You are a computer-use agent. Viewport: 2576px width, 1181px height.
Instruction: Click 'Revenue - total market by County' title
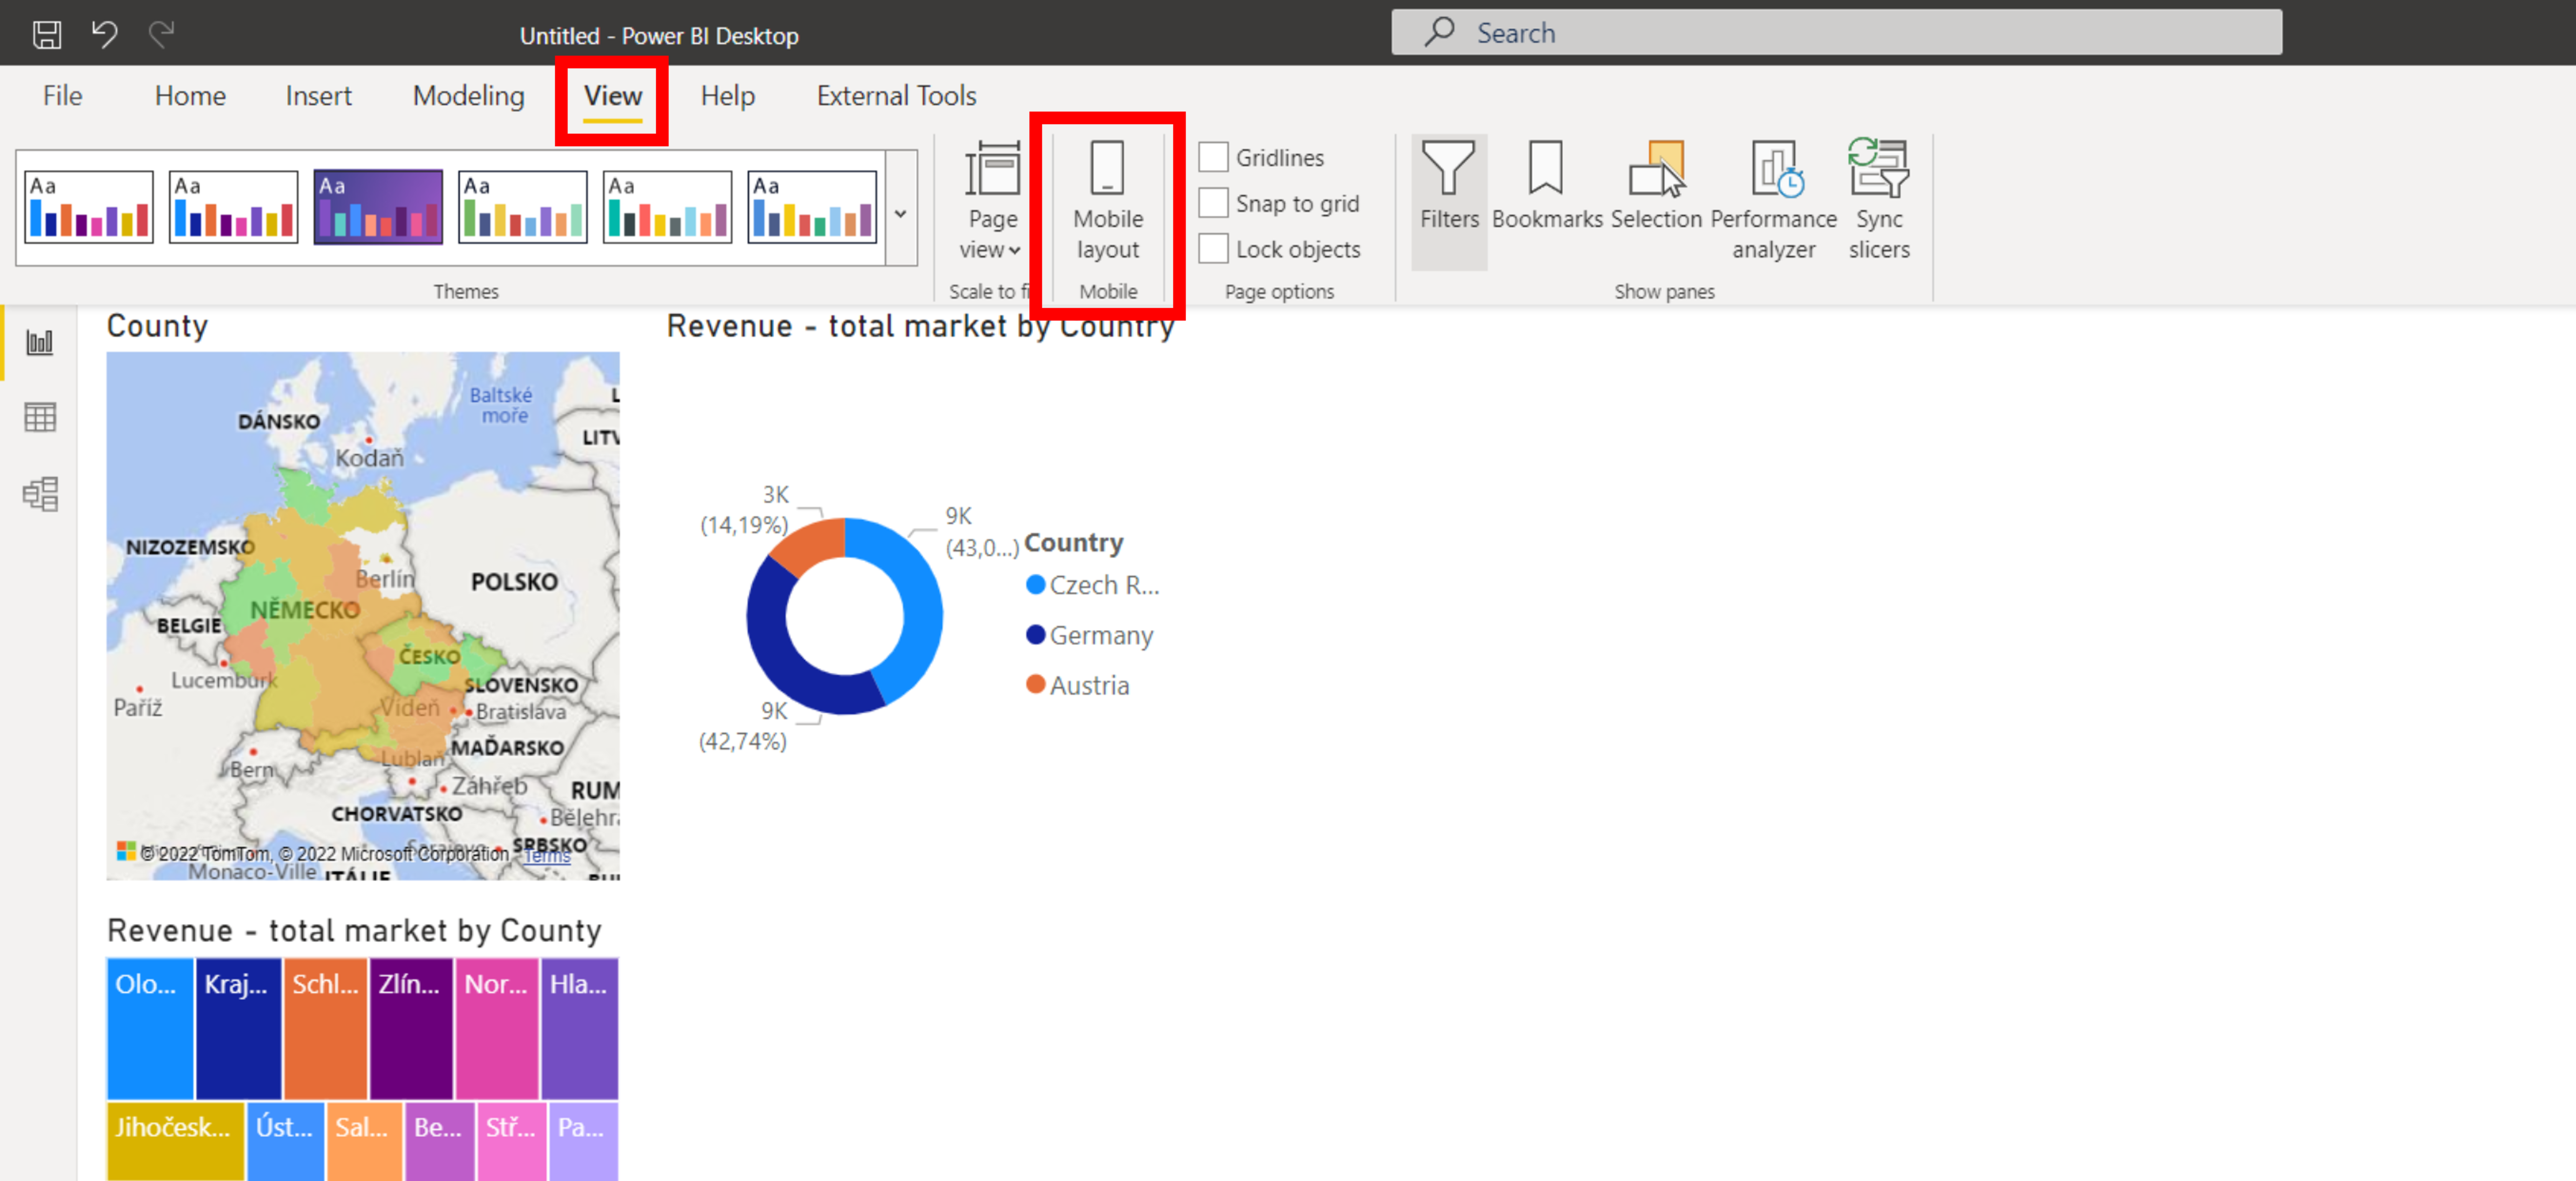point(354,930)
